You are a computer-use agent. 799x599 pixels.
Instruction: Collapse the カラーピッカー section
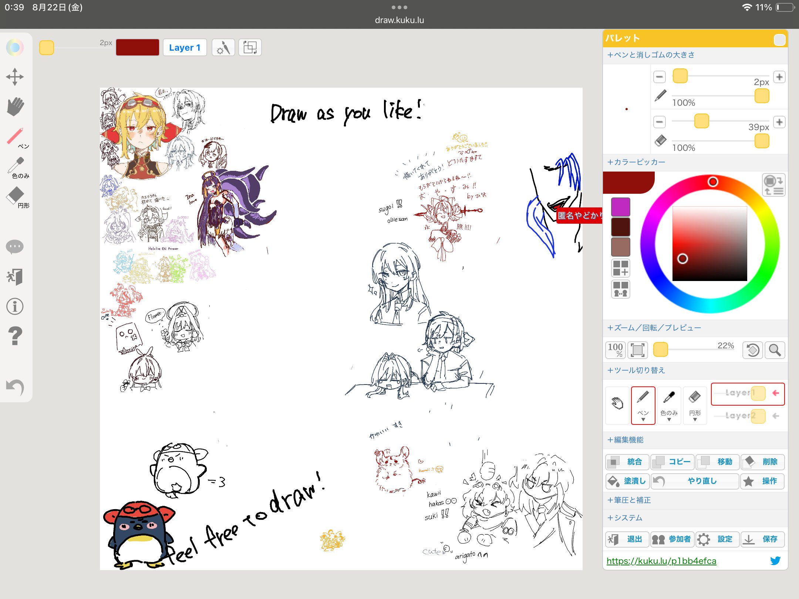pyautogui.click(x=636, y=162)
